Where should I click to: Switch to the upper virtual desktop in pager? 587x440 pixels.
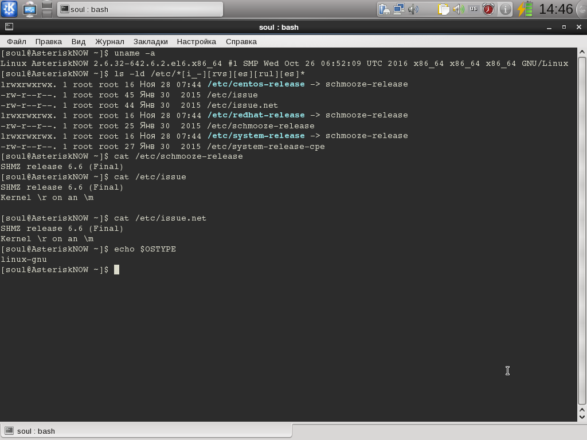[x=47, y=5]
